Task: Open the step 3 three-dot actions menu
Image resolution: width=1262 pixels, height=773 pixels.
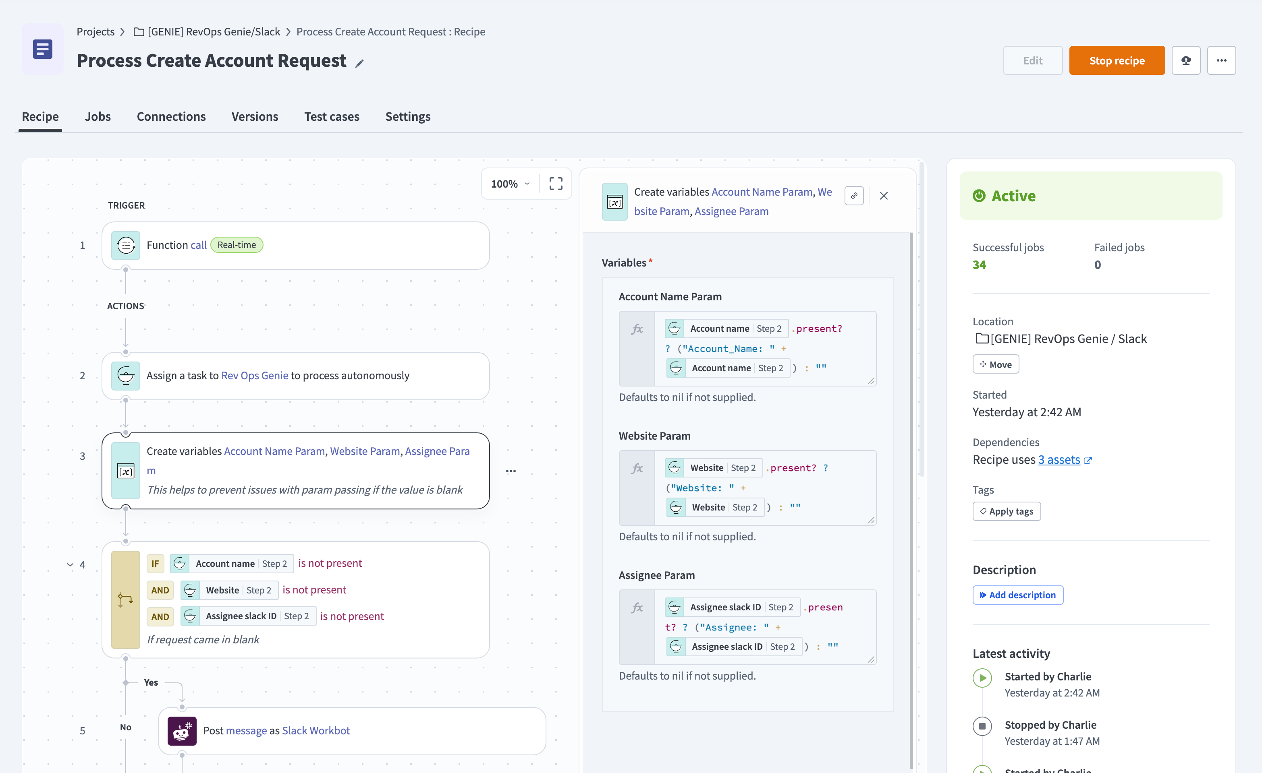Action: 511,471
